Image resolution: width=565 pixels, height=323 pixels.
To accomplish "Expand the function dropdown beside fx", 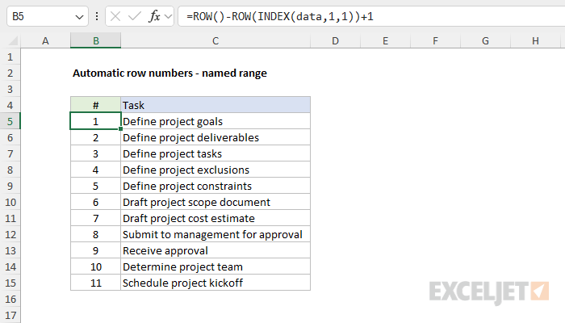I will (x=168, y=16).
